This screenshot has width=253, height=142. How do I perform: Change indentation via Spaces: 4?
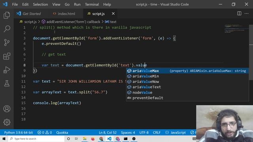[x=128, y=133]
